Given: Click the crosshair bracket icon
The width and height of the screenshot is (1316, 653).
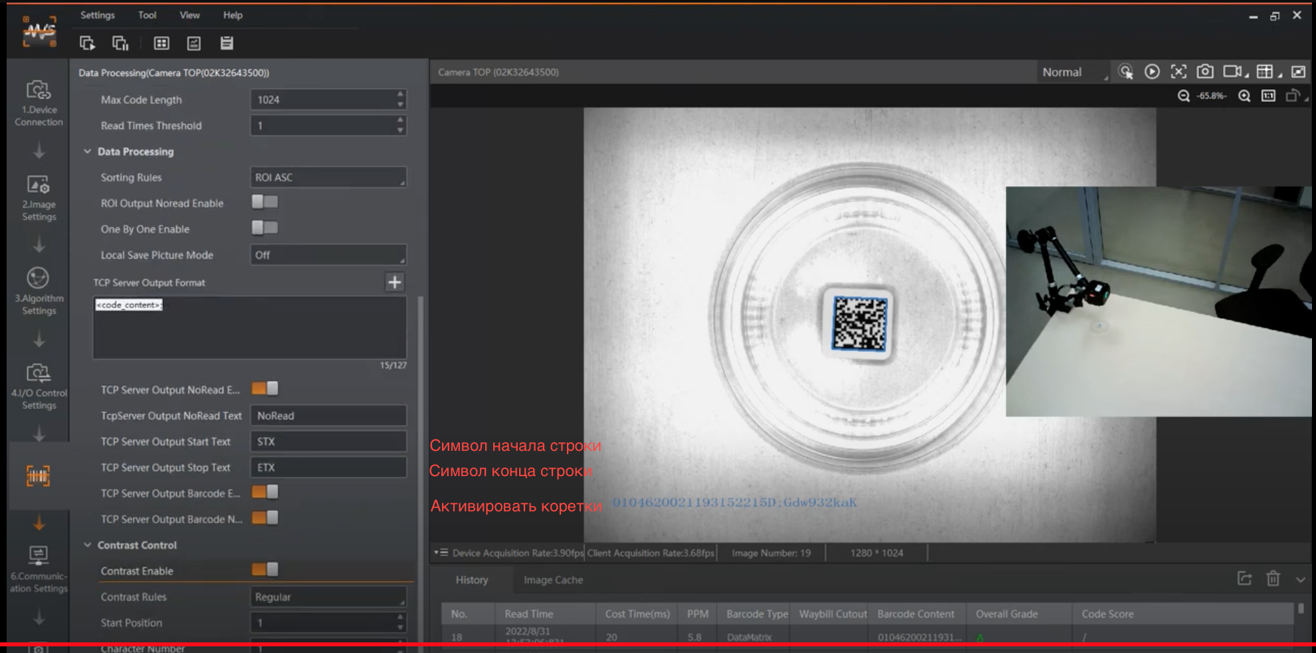Looking at the screenshot, I should click(1178, 72).
